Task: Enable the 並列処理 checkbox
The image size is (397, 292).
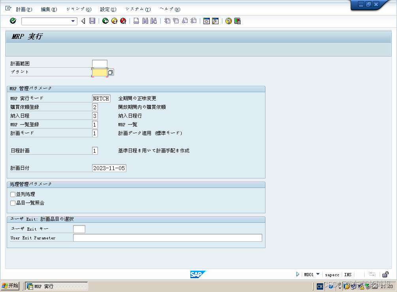Action: pos(12,194)
